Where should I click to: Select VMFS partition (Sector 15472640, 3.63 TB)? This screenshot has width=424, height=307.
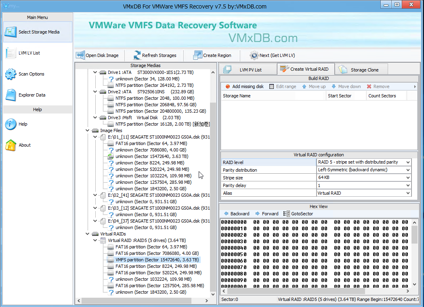click(157, 260)
